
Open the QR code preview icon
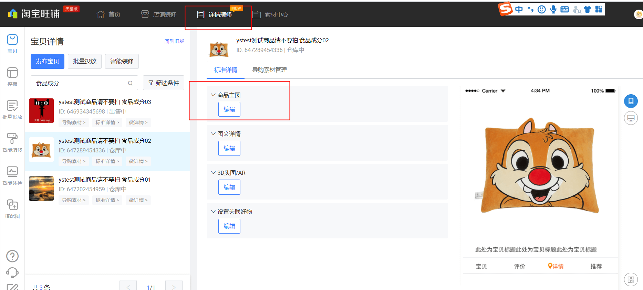click(631, 280)
